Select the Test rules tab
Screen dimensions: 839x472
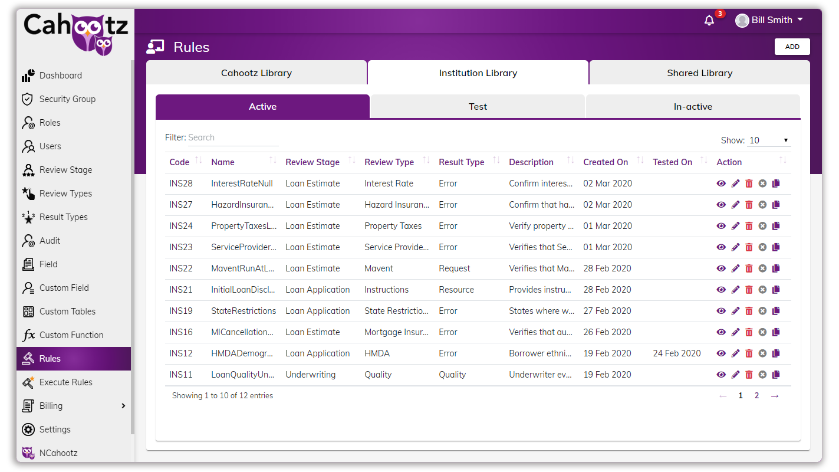click(478, 107)
